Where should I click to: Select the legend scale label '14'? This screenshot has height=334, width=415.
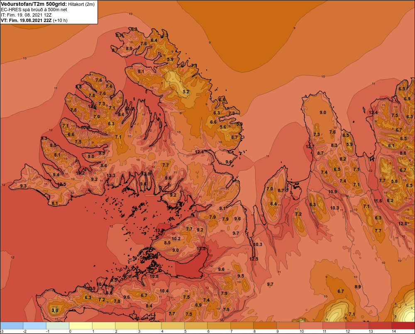[x=393, y=332]
